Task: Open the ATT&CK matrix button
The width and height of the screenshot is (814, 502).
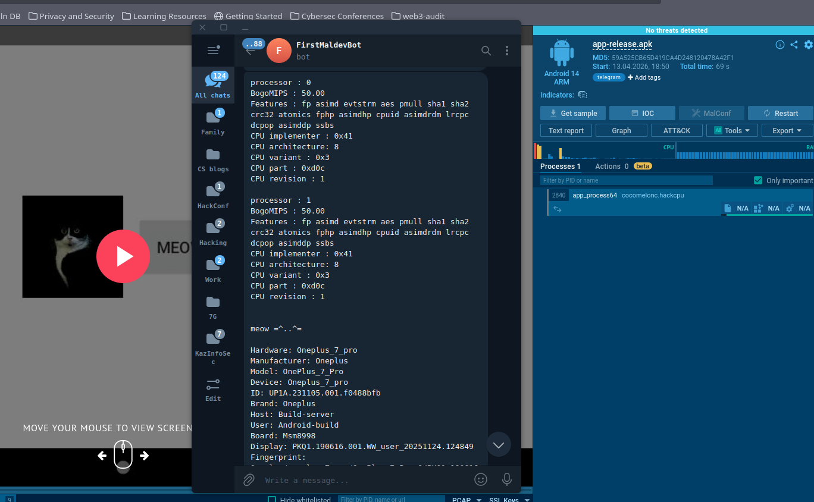Action: [676, 130]
